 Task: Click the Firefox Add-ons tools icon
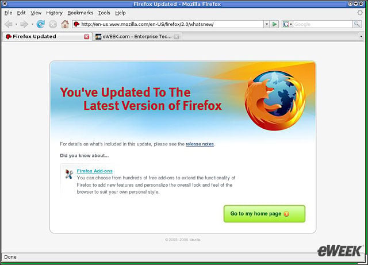click(69, 174)
